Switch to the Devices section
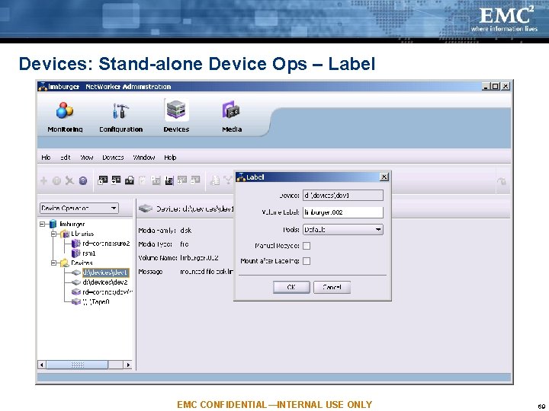 [x=176, y=116]
